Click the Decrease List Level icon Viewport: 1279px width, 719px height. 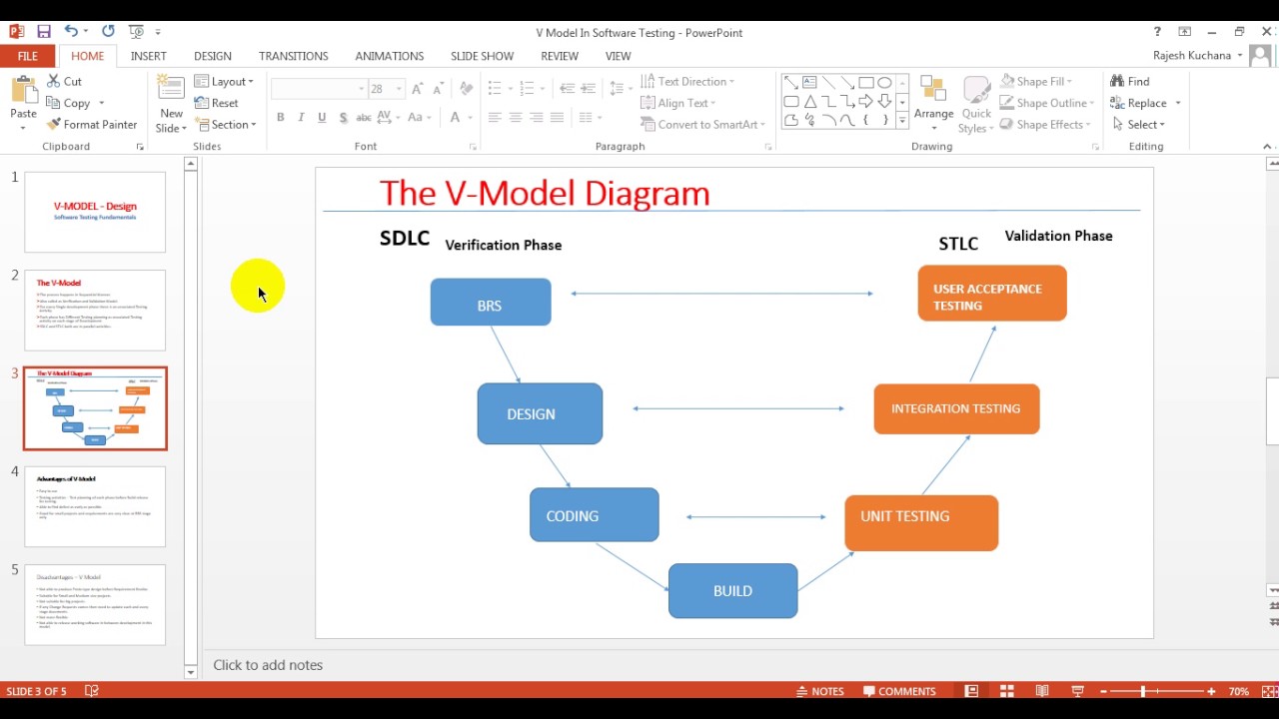(x=567, y=89)
